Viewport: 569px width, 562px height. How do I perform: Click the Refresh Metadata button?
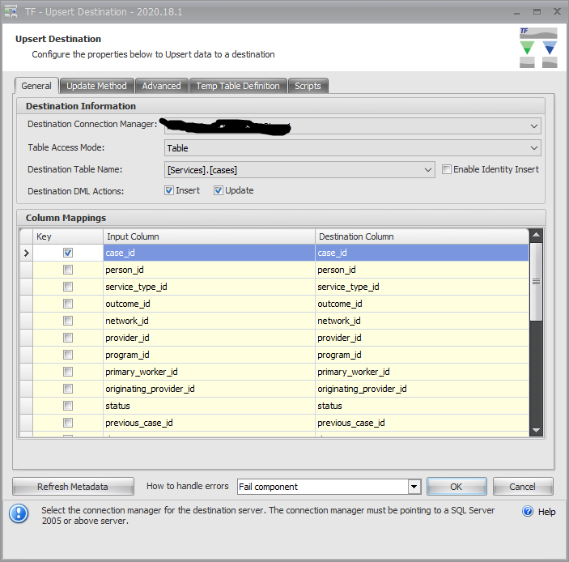coord(73,487)
